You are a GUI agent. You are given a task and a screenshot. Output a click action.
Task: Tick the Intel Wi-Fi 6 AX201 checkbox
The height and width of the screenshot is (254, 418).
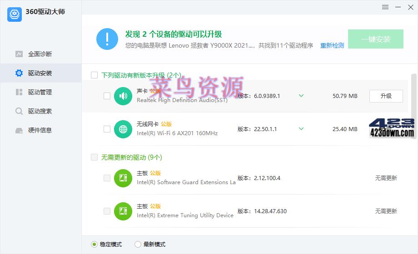(107, 129)
